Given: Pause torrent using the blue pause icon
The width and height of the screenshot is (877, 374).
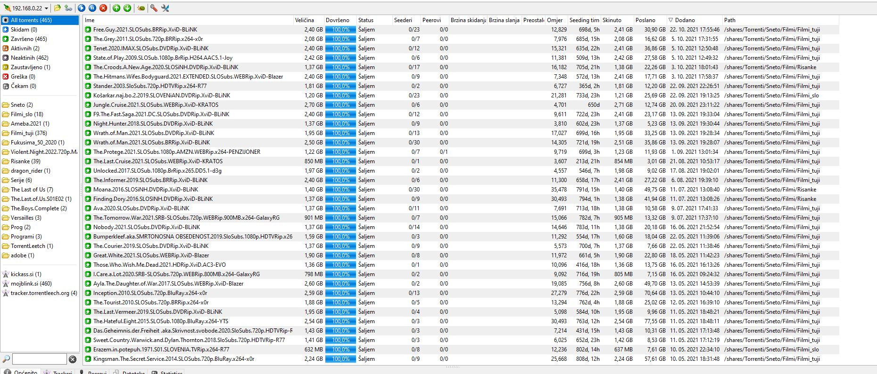Looking at the screenshot, I should pos(92,8).
